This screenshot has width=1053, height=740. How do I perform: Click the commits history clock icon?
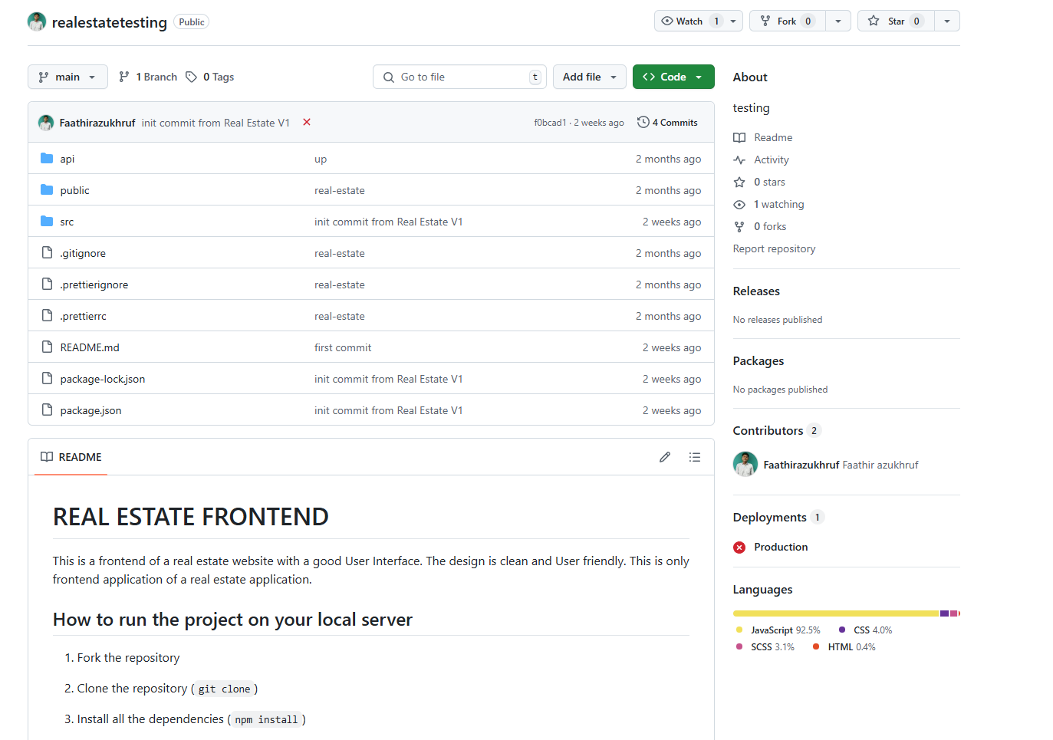click(x=643, y=122)
